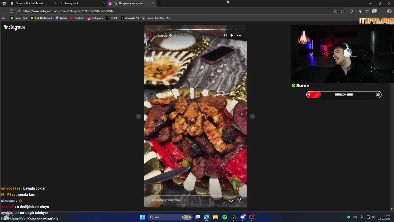Open the TikTok bookmark
The width and height of the screenshot is (394, 222).
point(112,18)
